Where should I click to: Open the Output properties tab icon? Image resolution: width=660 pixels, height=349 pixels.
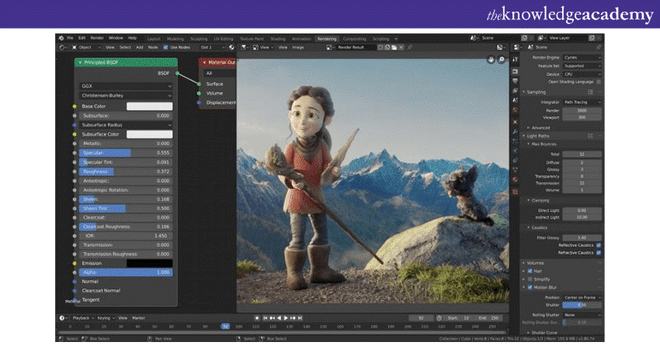coord(514,79)
